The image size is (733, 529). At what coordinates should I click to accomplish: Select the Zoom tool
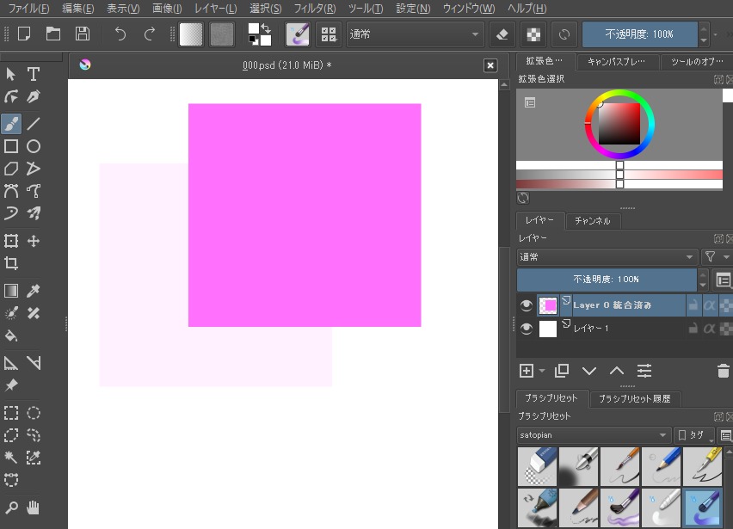click(11, 507)
